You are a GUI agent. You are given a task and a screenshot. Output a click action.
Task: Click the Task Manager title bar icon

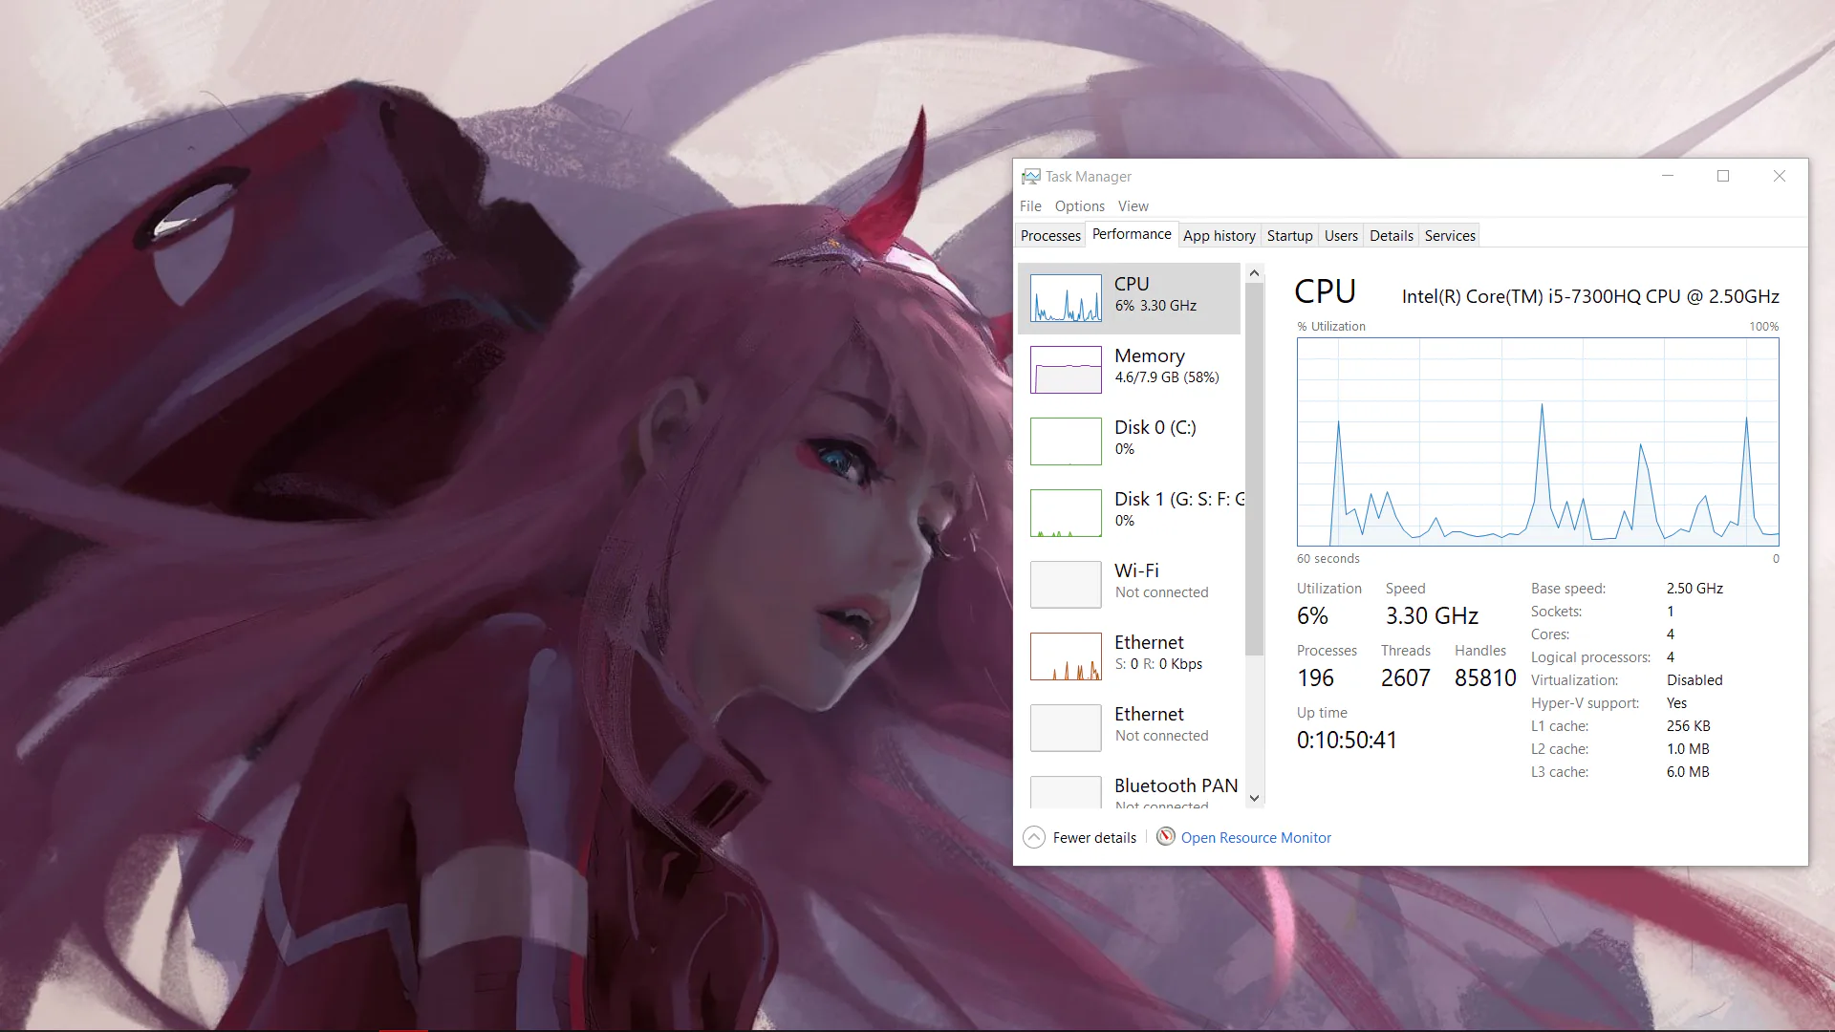pyautogui.click(x=1030, y=177)
